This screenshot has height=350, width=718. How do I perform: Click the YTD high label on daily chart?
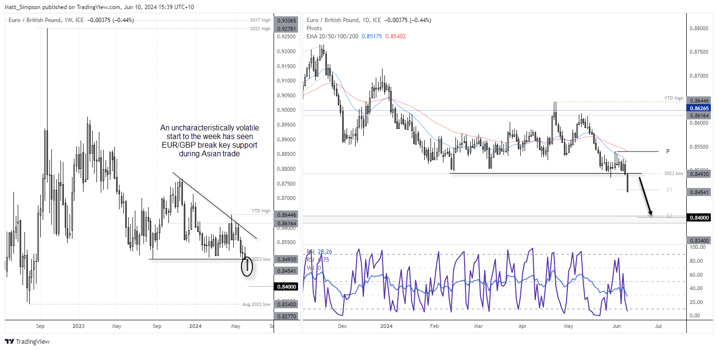coord(673,98)
